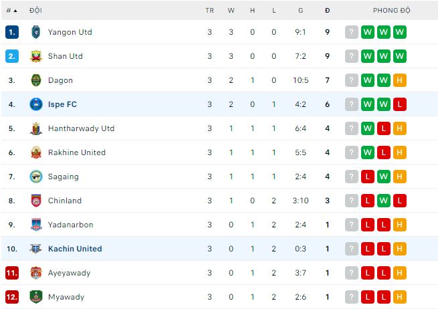438x309 pixels.
Task: Click the Rakhine United badge
Action: (x=36, y=152)
